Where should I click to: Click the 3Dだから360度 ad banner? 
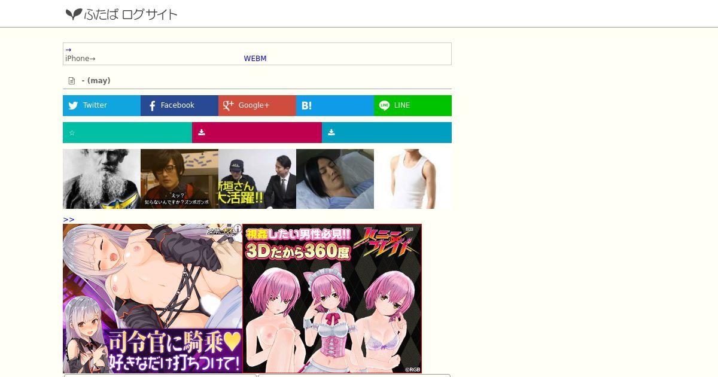point(332,299)
